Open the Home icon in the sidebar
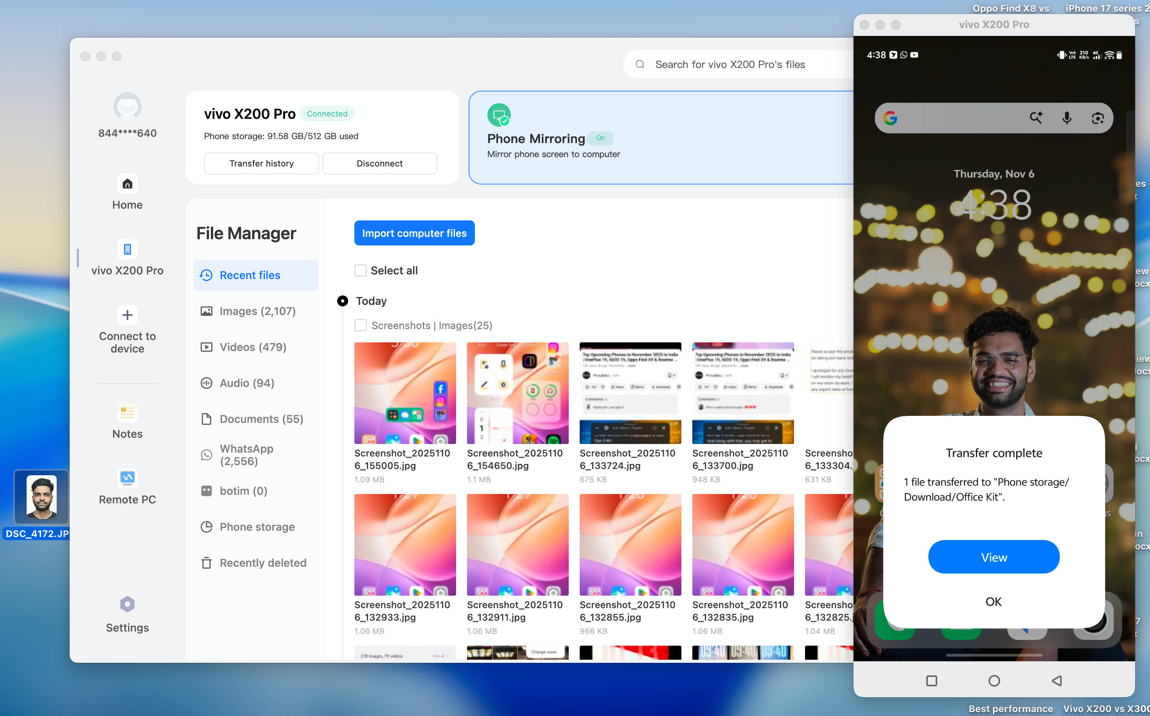The height and width of the screenshot is (716, 1150). [x=127, y=184]
